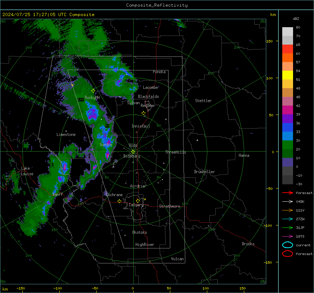Pick the light blue 30-33 dBZ swatch
Image resolution: width=314 pixels, height=293 pixels.
pyautogui.click(x=287, y=136)
